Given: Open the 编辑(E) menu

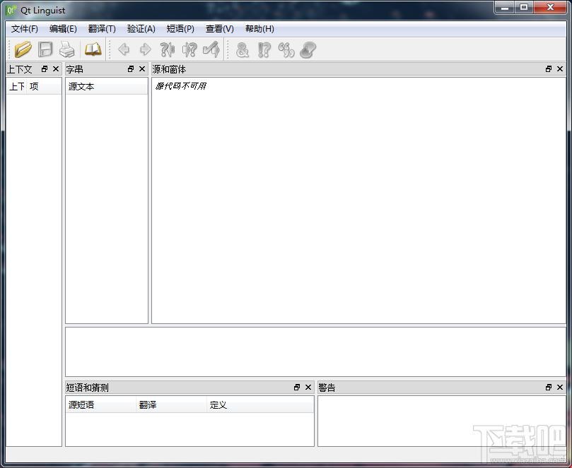Looking at the screenshot, I should tap(63, 29).
